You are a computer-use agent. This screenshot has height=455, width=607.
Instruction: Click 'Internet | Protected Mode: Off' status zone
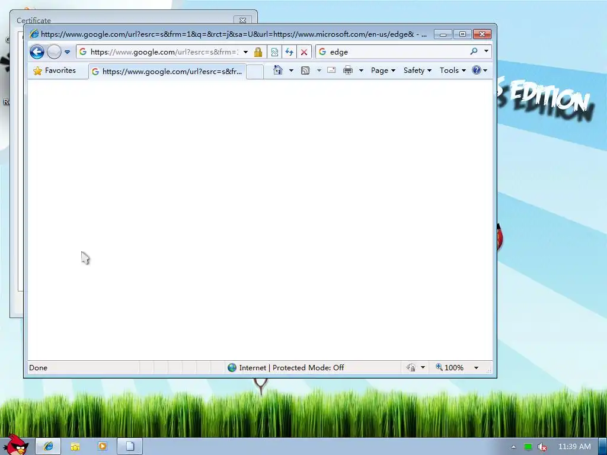pyautogui.click(x=292, y=367)
